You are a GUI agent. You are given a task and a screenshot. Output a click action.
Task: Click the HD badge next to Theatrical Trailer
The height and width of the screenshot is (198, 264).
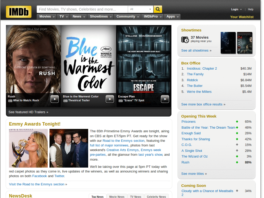(x=65, y=101)
